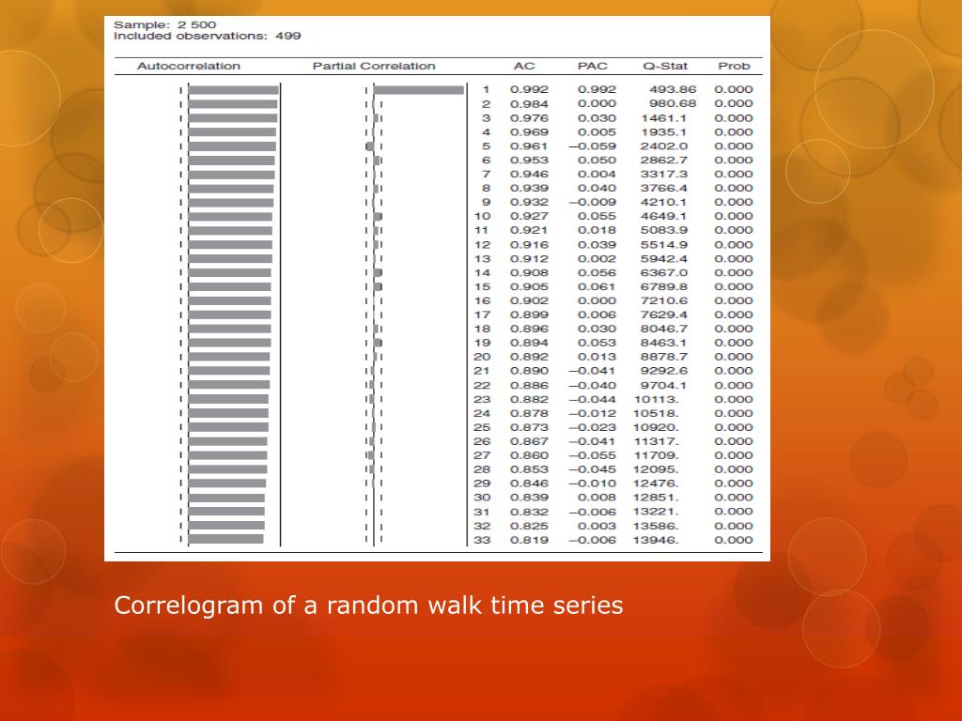Click PAC value 0.061 in lag 15
The height and width of the screenshot is (721, 962).
coord(597,287)
